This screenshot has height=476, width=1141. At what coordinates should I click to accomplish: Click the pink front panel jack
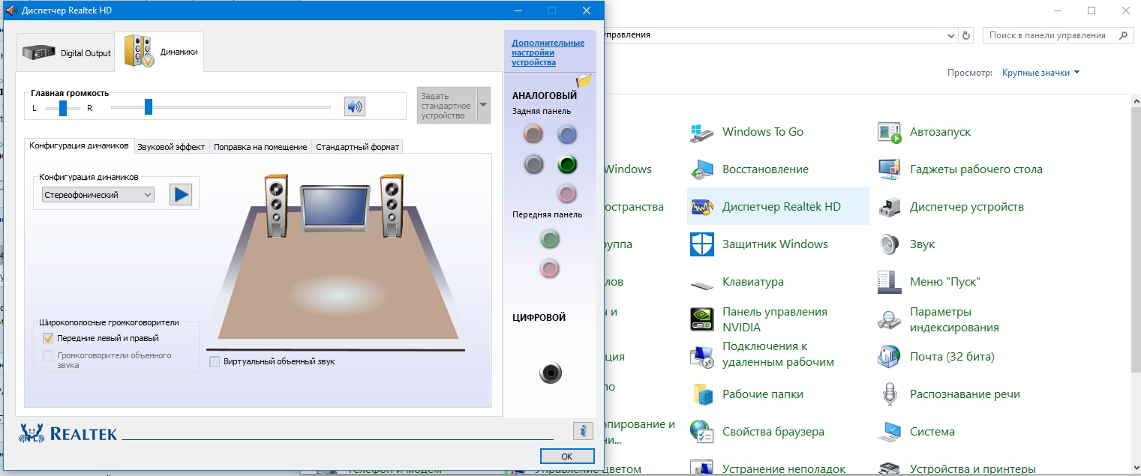tap(550, 268)
